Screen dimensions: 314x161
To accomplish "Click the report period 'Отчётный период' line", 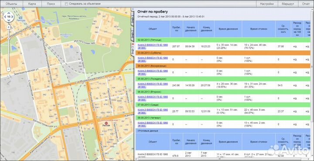I will pos(171,16).
